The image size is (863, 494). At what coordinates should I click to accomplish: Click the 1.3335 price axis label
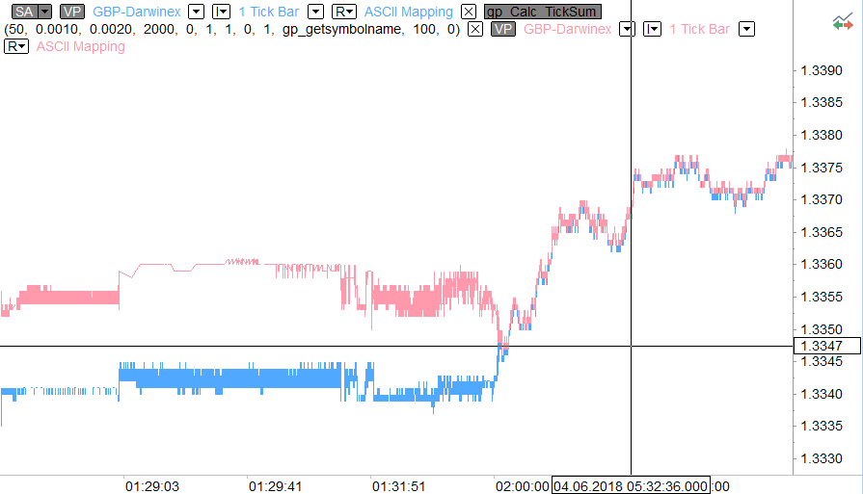tap(822, 426)
